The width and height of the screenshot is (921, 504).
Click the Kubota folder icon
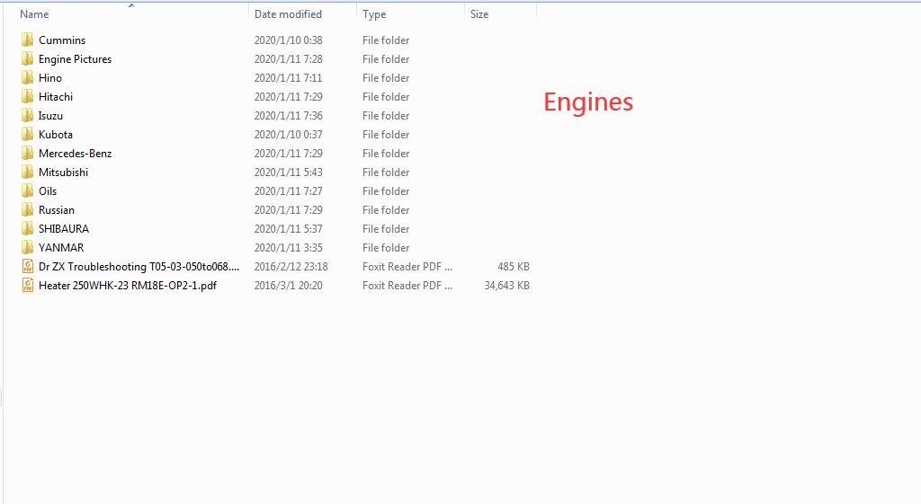[x=27, y=135]
